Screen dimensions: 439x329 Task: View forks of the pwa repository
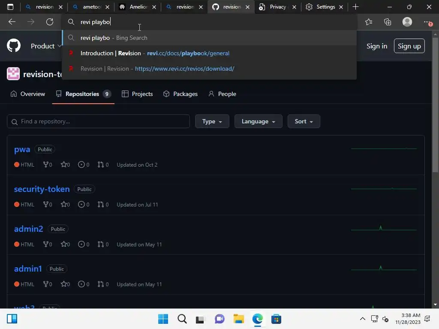[x=47, y=165]
